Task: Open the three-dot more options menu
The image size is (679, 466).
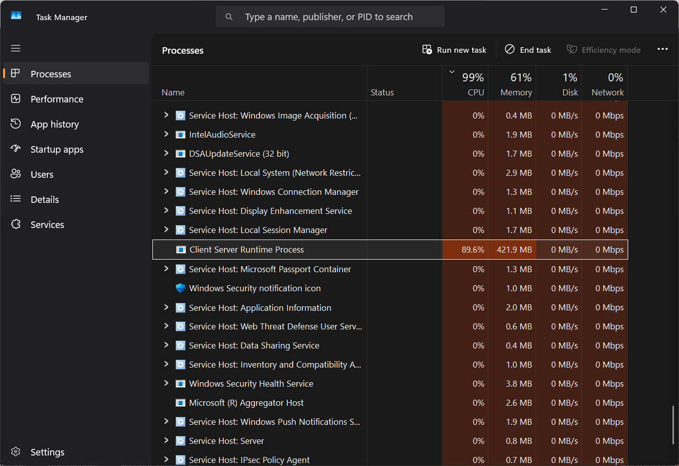Action: 662,49
